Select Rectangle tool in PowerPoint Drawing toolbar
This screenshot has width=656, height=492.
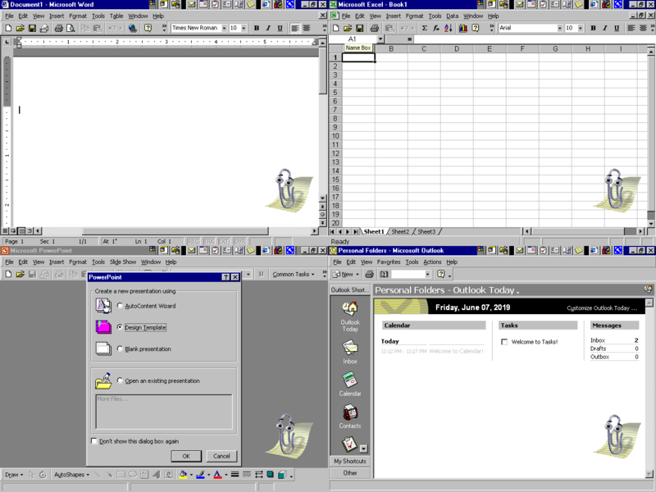pyautogui.click(x=121, y=475)
